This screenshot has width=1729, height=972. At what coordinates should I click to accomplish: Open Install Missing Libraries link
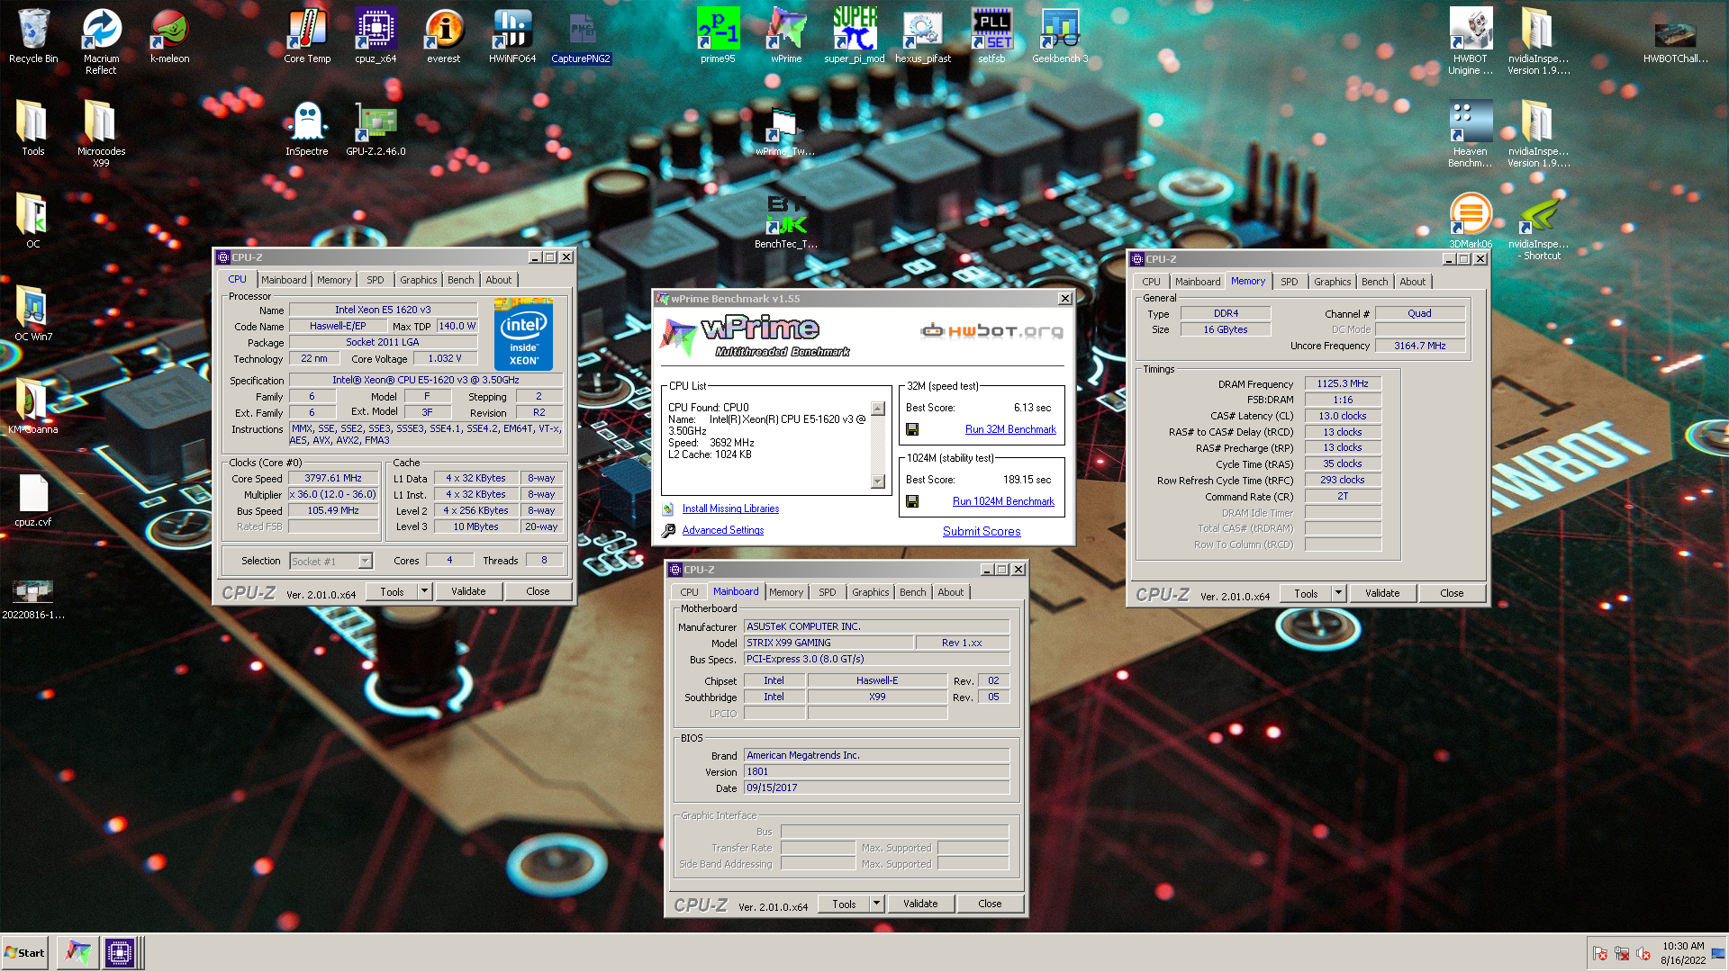coord(730,508)
